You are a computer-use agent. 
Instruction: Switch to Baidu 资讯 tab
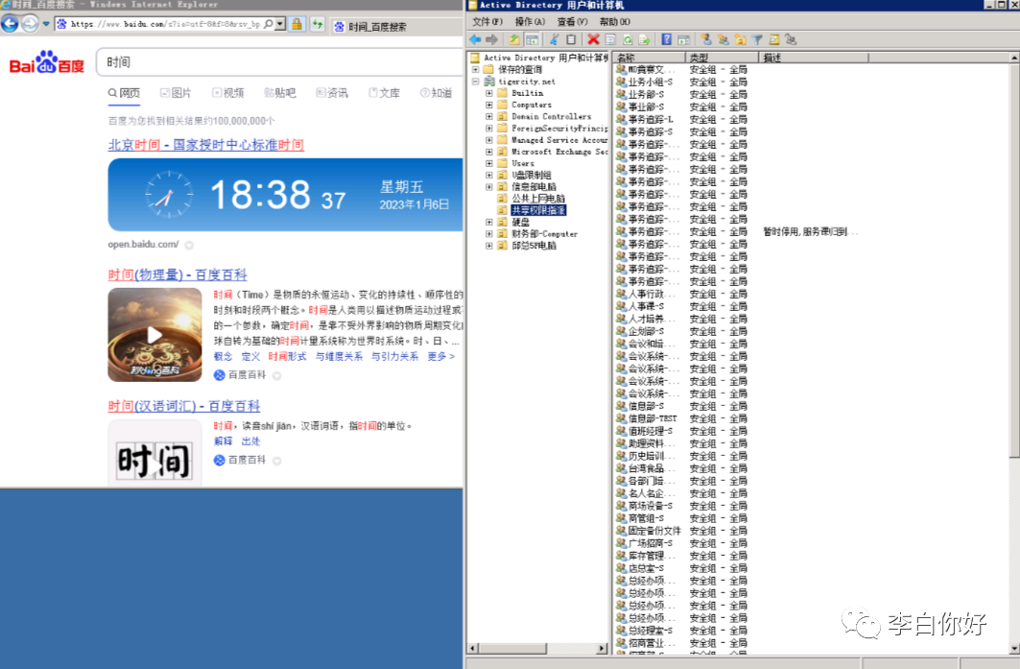(x=332, y=93)
